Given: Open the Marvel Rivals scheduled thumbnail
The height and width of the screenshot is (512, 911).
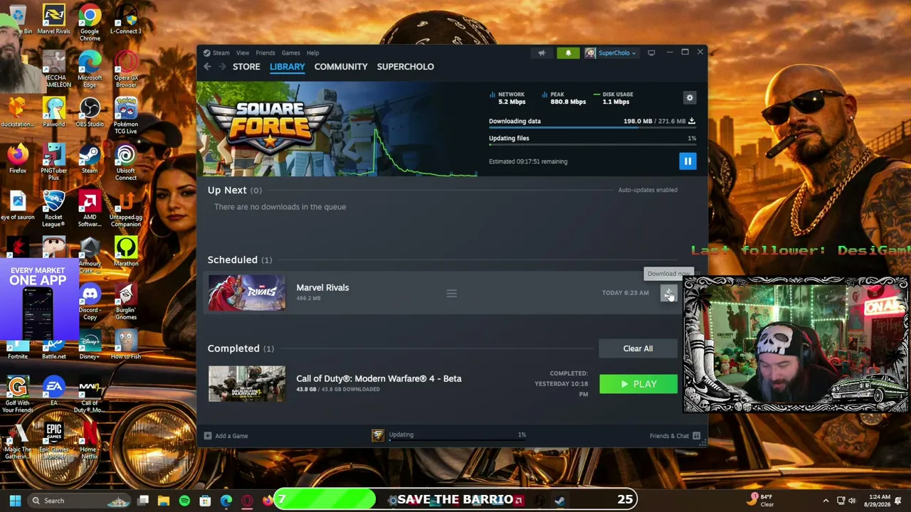Looking at the screenshot, I should coord(247,293).
